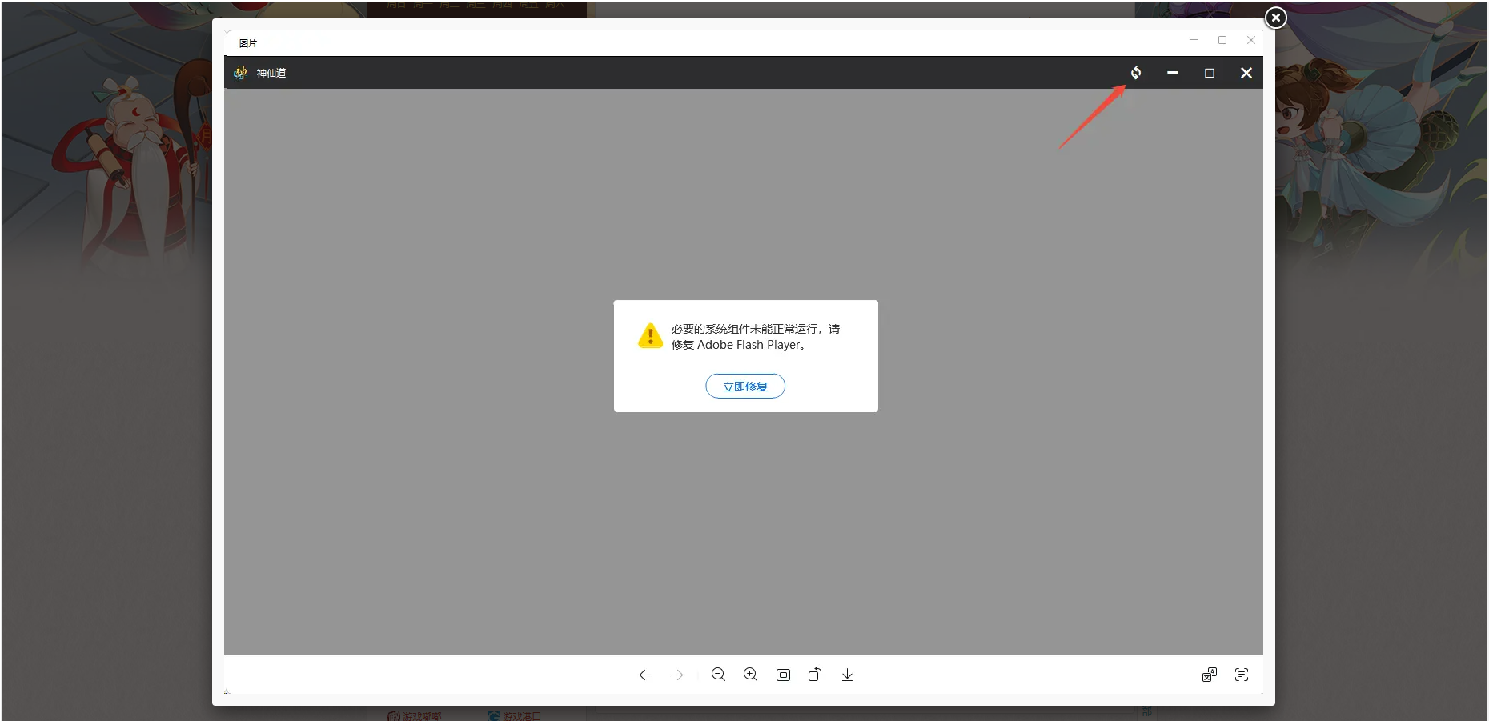The height and width of the screenshot is (721, 1489).
Task: Click the 立即修复 button
Action: [744, 386]
